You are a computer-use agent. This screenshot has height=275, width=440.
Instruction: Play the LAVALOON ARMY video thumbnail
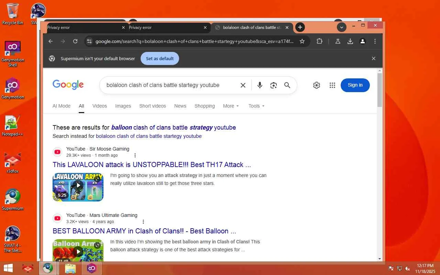coord(78,187)
